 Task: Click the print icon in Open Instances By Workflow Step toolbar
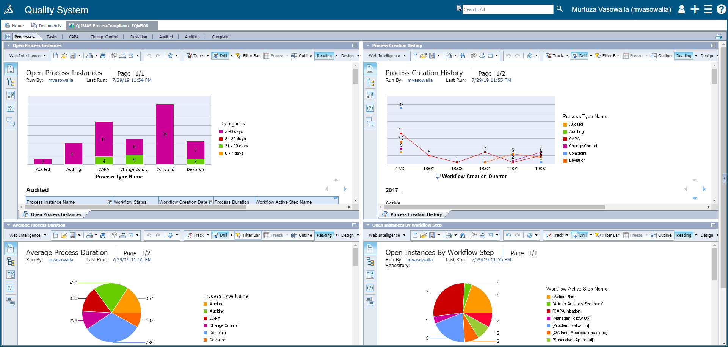click(x=449, y=235)
